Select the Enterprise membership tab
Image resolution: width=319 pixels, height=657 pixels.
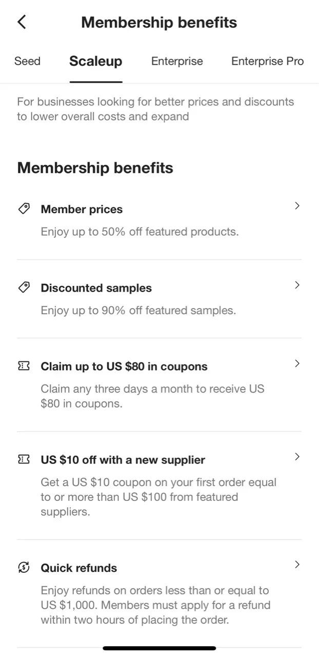pos(177,61)
